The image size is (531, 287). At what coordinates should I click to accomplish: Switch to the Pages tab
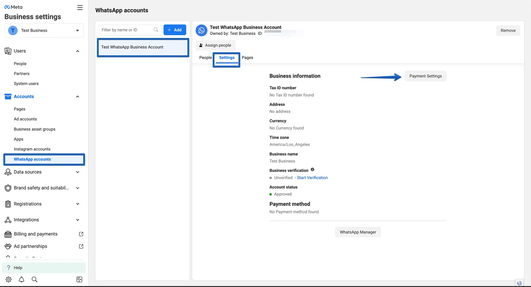click(247, 58)
